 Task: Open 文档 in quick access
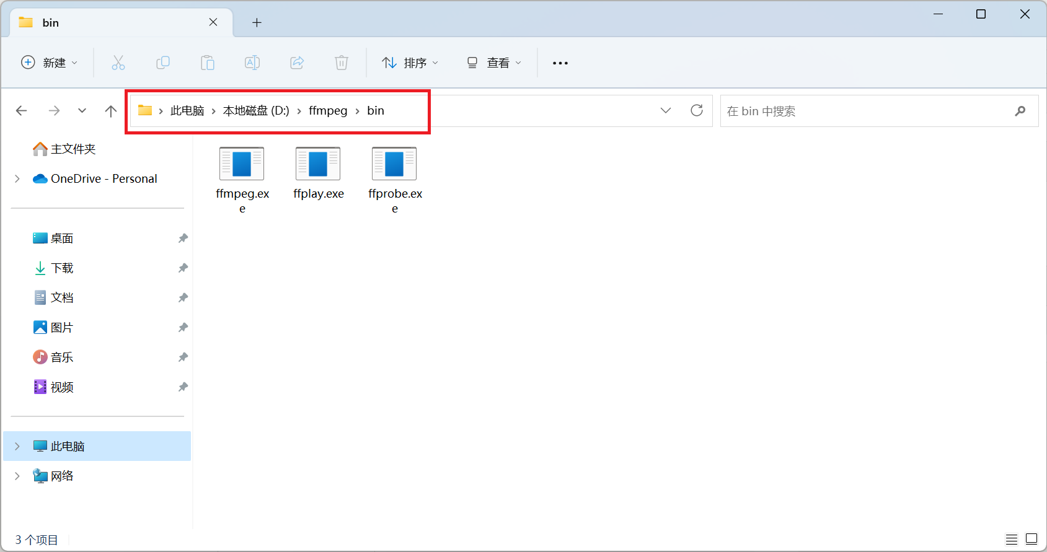53,297
